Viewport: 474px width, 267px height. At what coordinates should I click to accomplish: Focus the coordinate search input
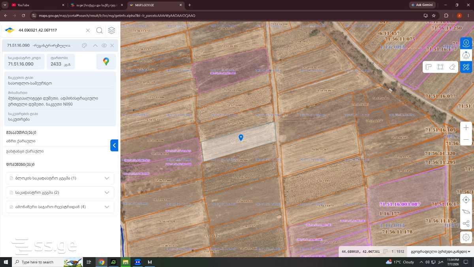[51, 30]
